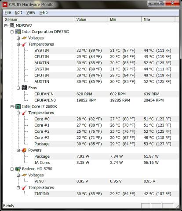Click the Radeon HD 5750 card icon

[18, 169]
